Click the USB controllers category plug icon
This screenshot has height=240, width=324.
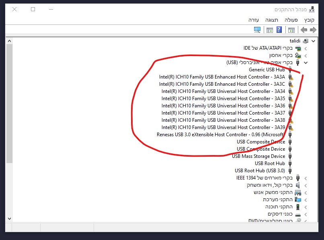(298, 63)
